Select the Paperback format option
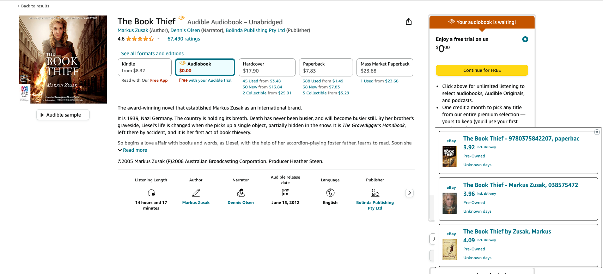 pos(326,67)
